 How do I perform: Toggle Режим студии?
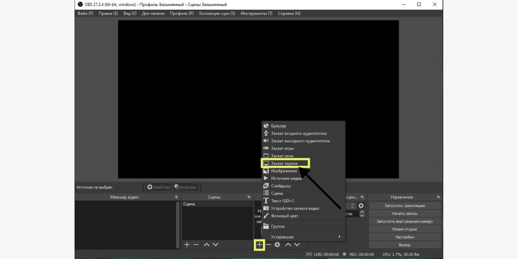(x=405, y=229)
